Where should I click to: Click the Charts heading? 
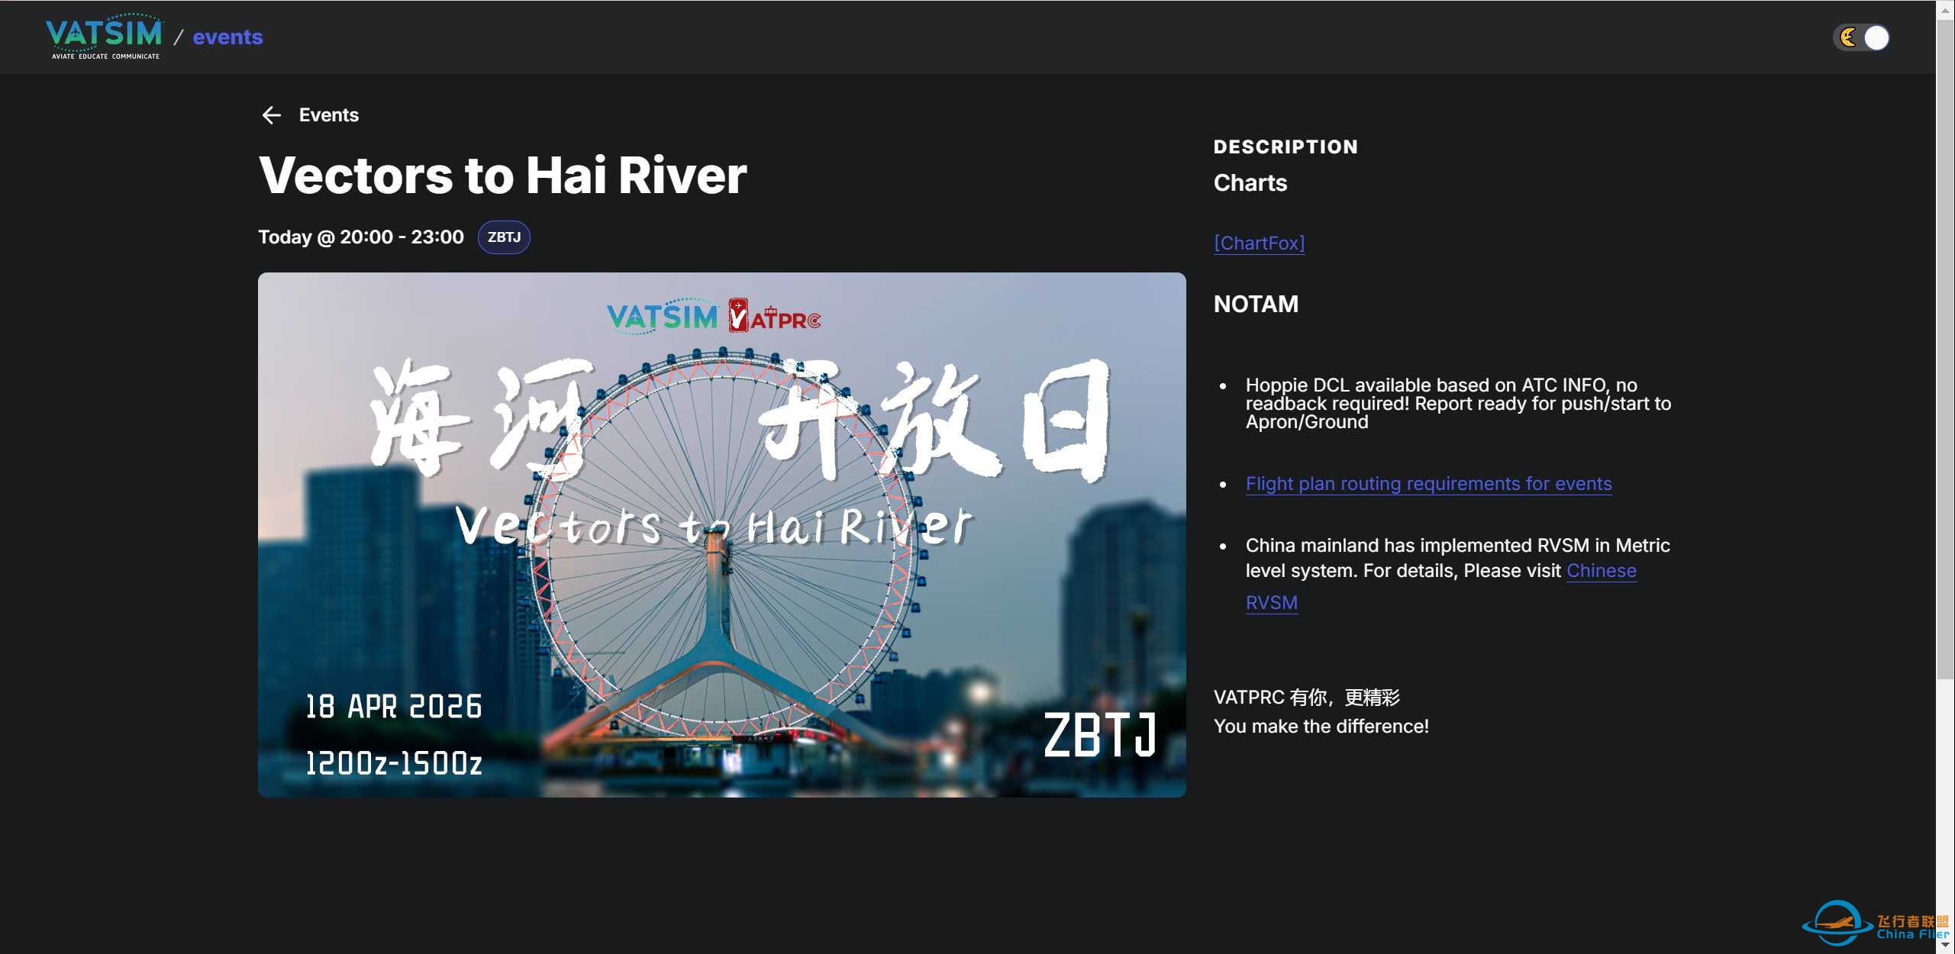tap(1250, 183)
